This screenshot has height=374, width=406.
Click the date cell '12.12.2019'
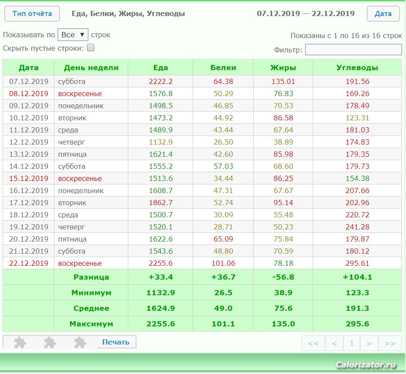29,142
